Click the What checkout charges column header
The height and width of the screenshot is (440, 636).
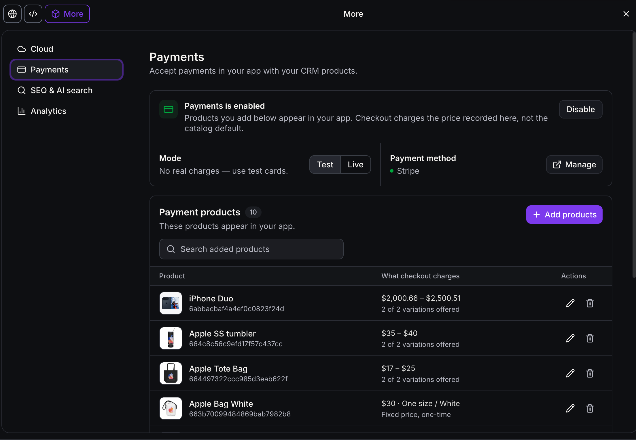(420, 276)
